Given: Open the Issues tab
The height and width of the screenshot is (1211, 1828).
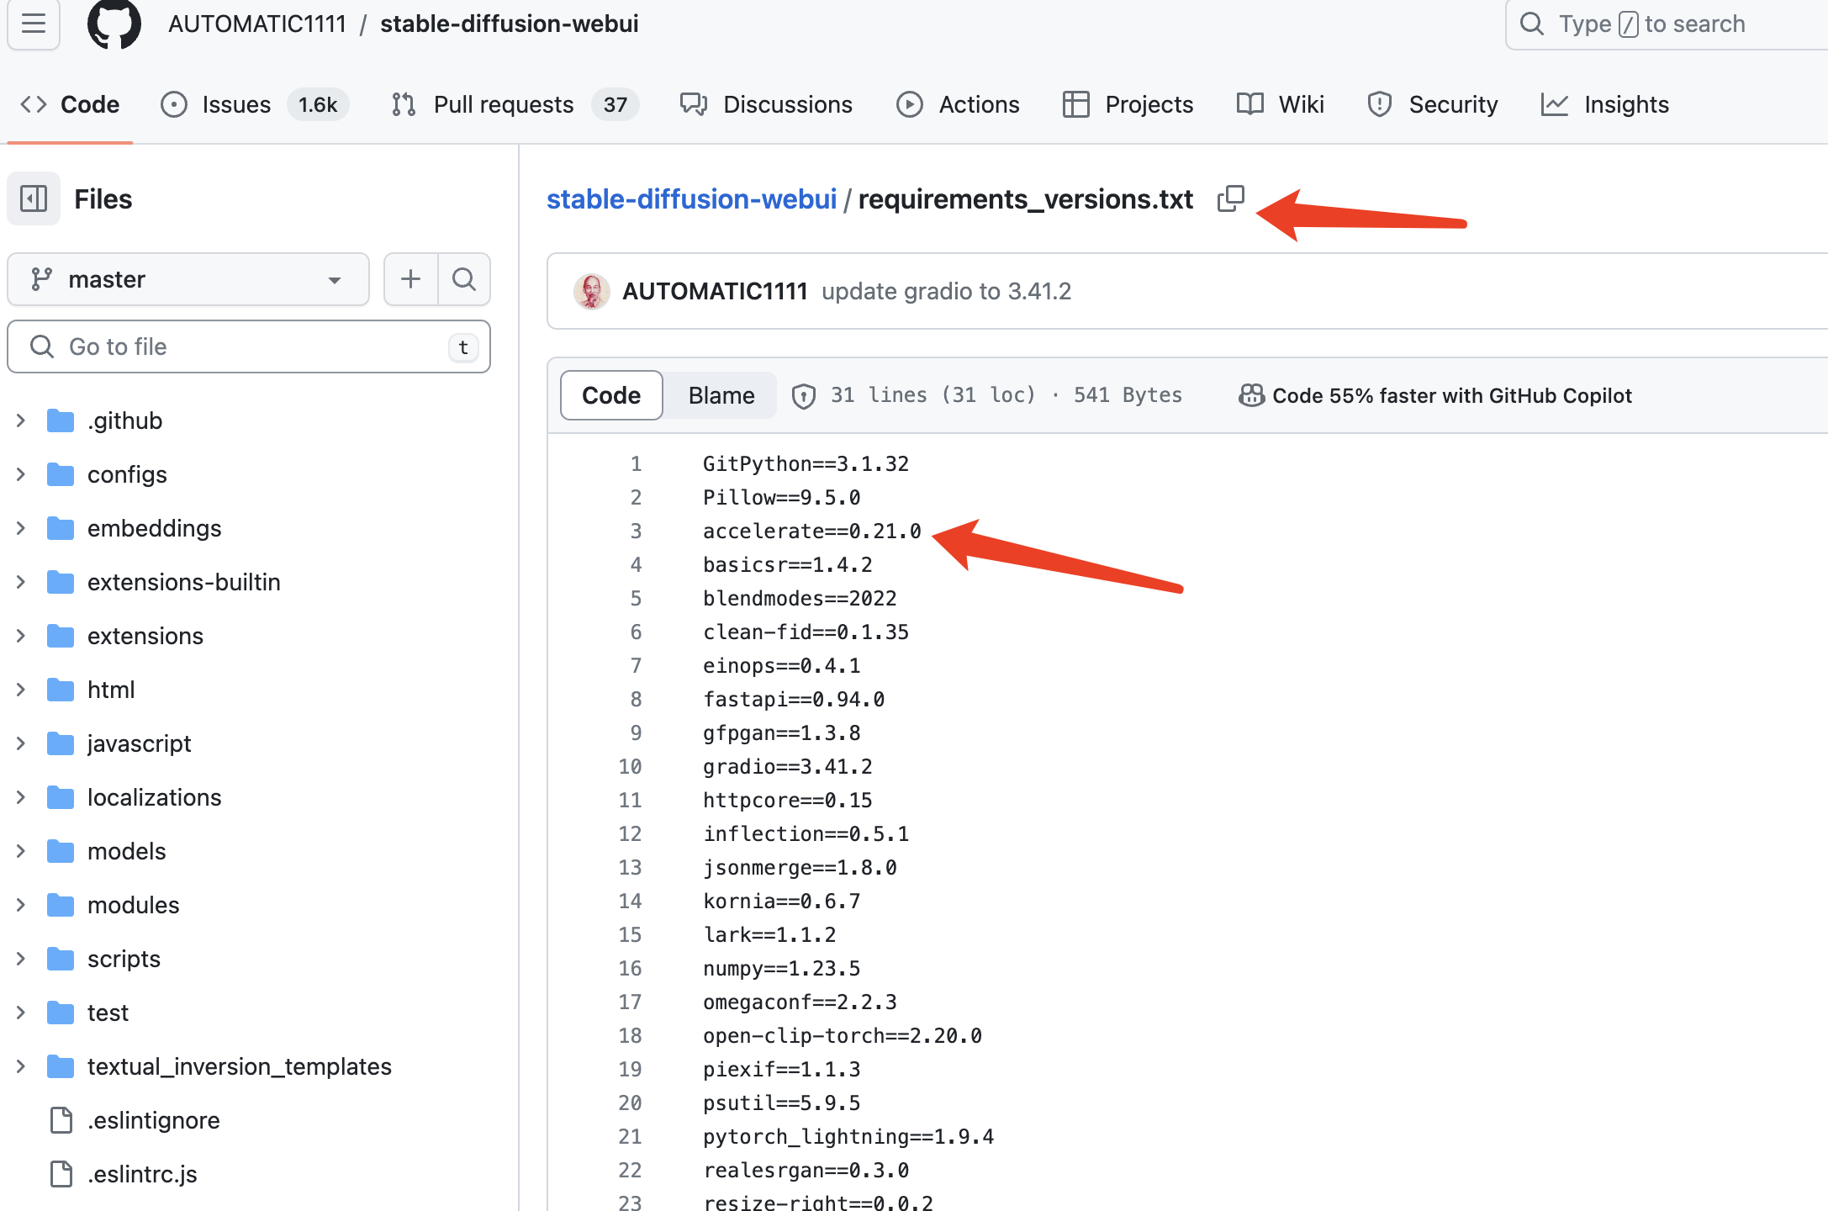Looking at the screenshot, I should tap(236, 104).
